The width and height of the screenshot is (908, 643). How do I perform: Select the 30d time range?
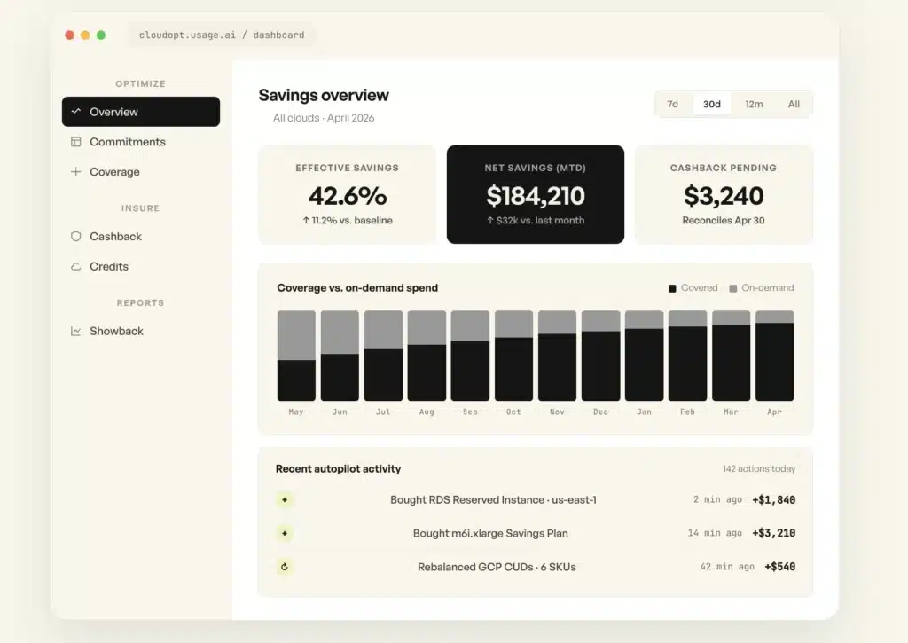pyautogui.click(x=712, y=105)
